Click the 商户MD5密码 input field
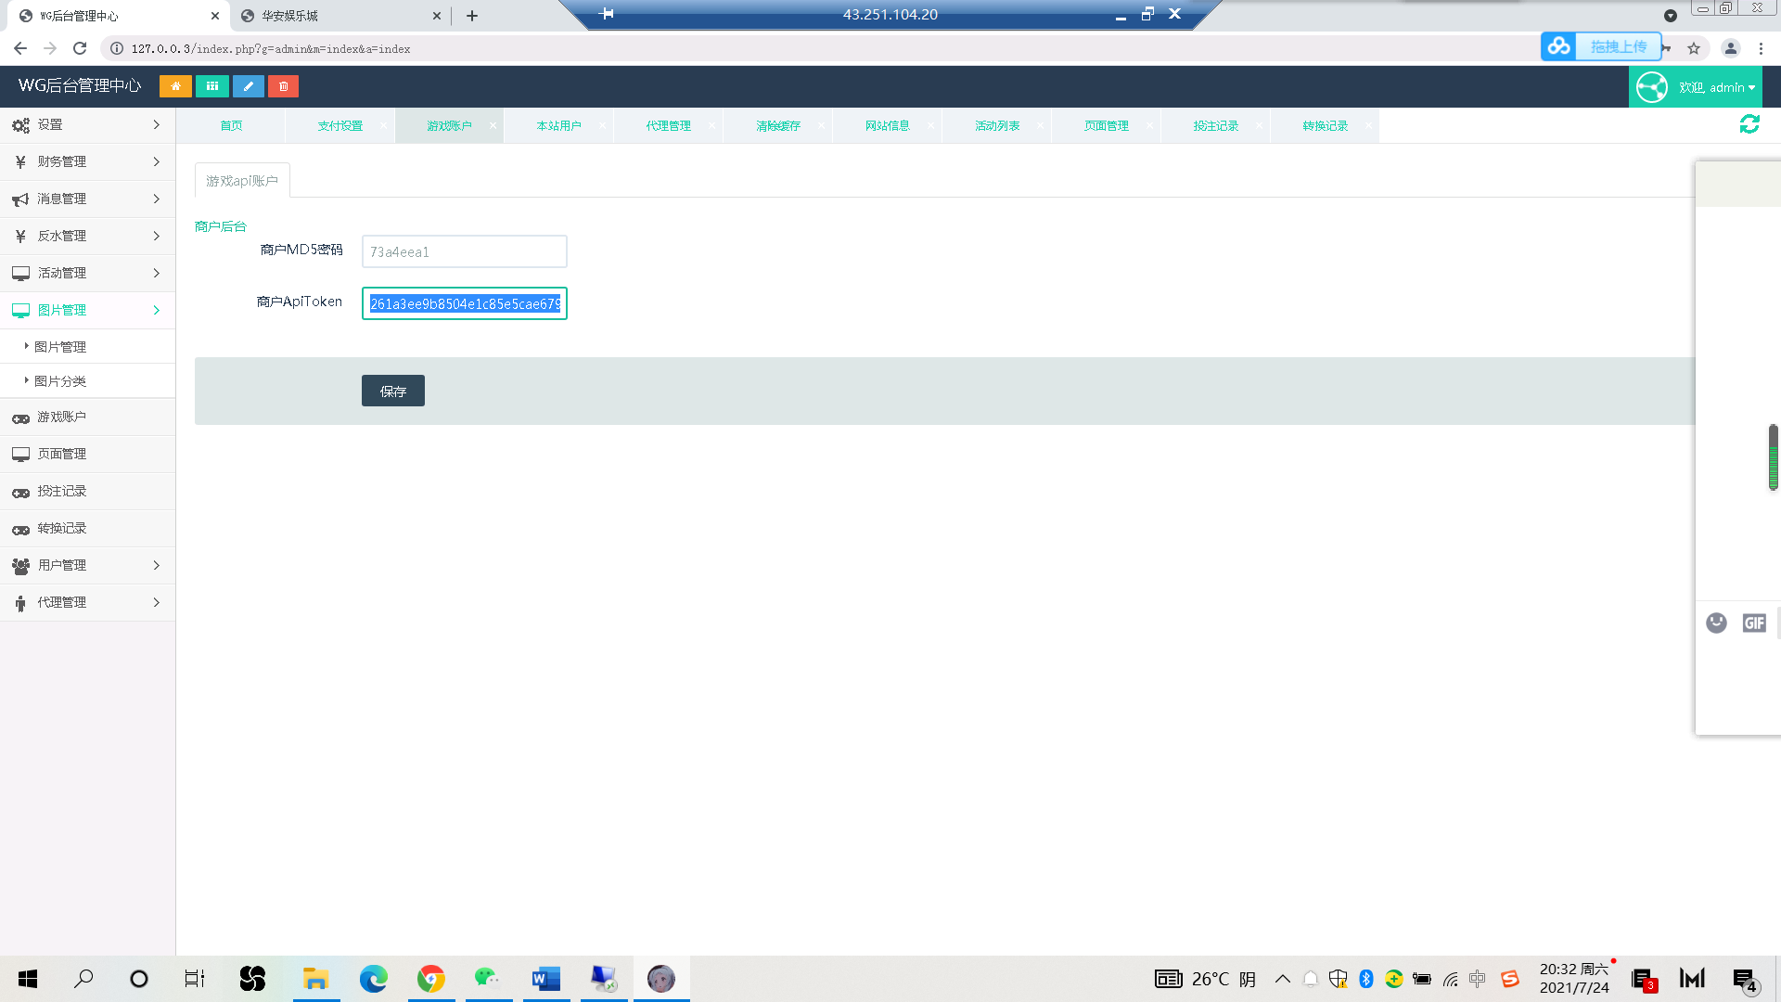 click(x=464, y=251)
